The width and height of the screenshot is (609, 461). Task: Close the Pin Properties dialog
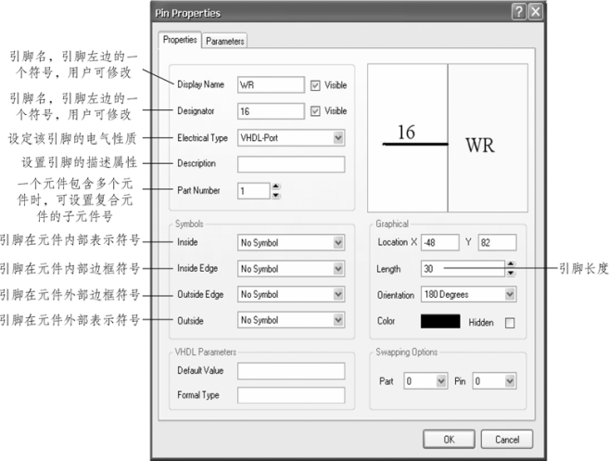[536, 12]
